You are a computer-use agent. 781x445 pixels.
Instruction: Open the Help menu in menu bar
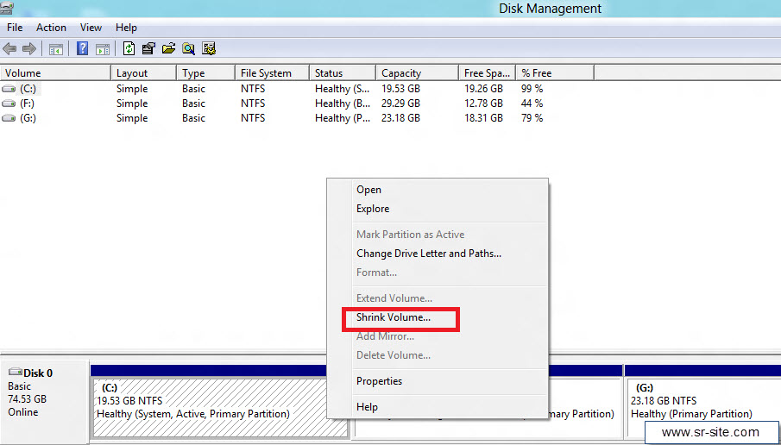tap(126, 28)
